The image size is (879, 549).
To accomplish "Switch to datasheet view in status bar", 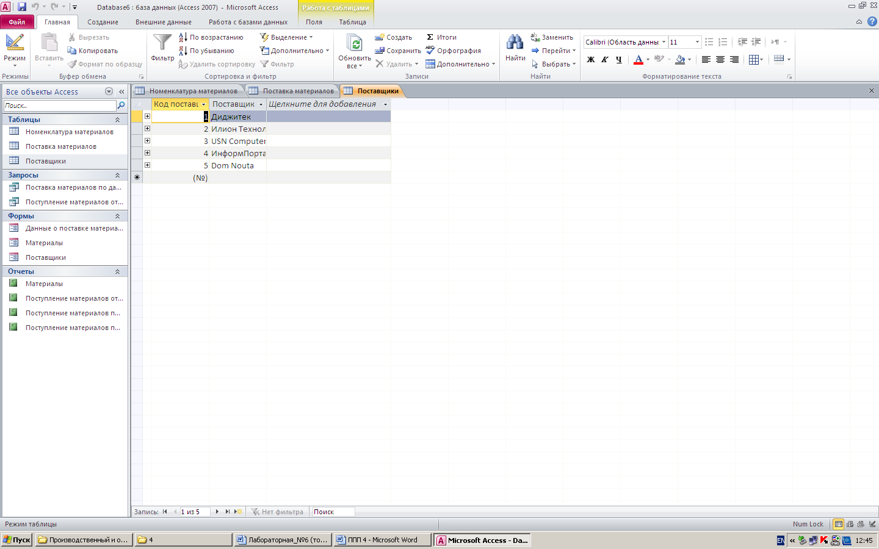I will [839, 524].
